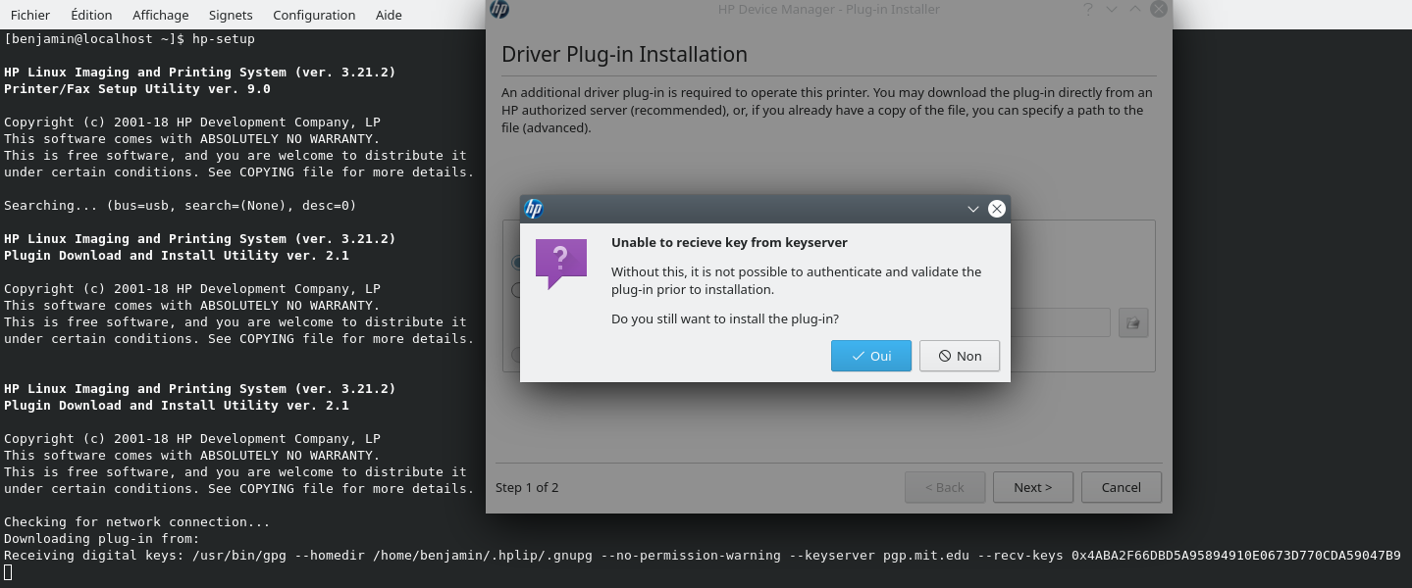Close the keyserver error dialog
This screenshot has height=588, width=1412.
pyautogui.click(x=997, y=209)
